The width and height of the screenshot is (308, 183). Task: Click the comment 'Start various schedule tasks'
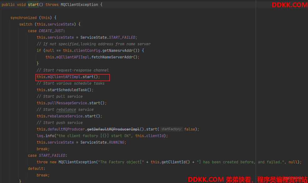tap(70, 83)
